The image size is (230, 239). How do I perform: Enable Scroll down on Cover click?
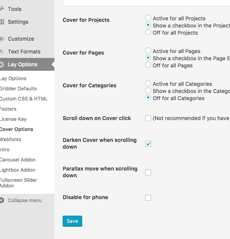tap(148, 118)
